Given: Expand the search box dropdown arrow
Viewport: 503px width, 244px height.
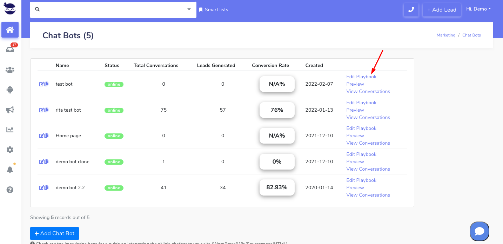Looking at the screenshot, I should point(189,9).
